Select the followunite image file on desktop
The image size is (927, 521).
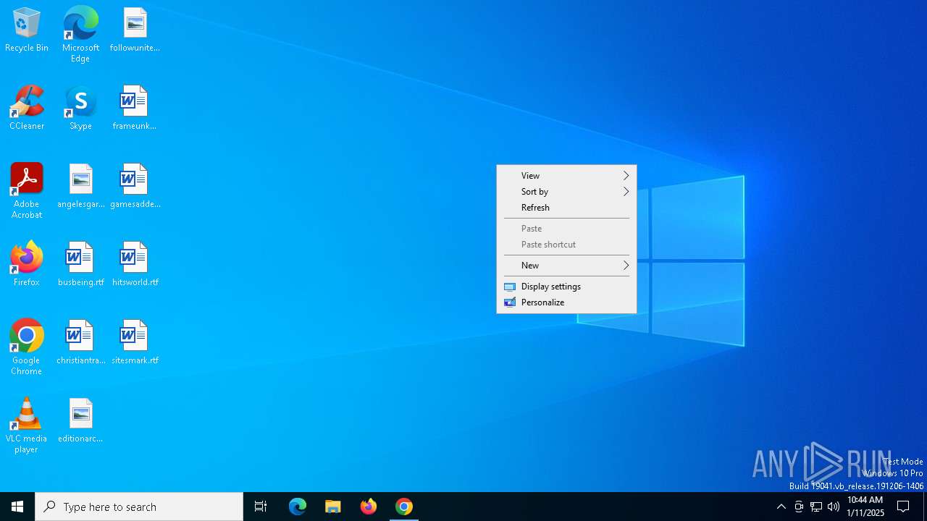[x=135, y=30]
